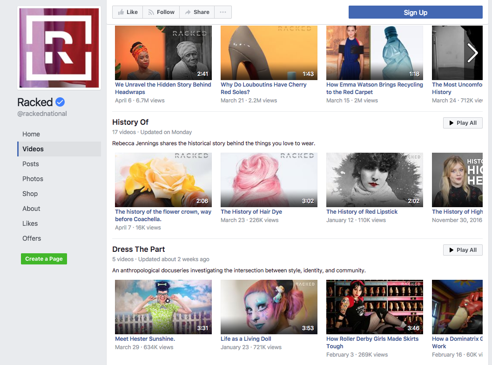Click the Racked profile logo image

click(59, 47)
